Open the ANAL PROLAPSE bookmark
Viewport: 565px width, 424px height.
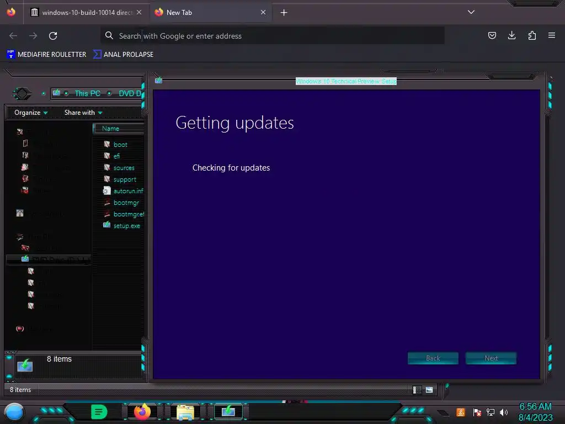click(x=123, y=55)
